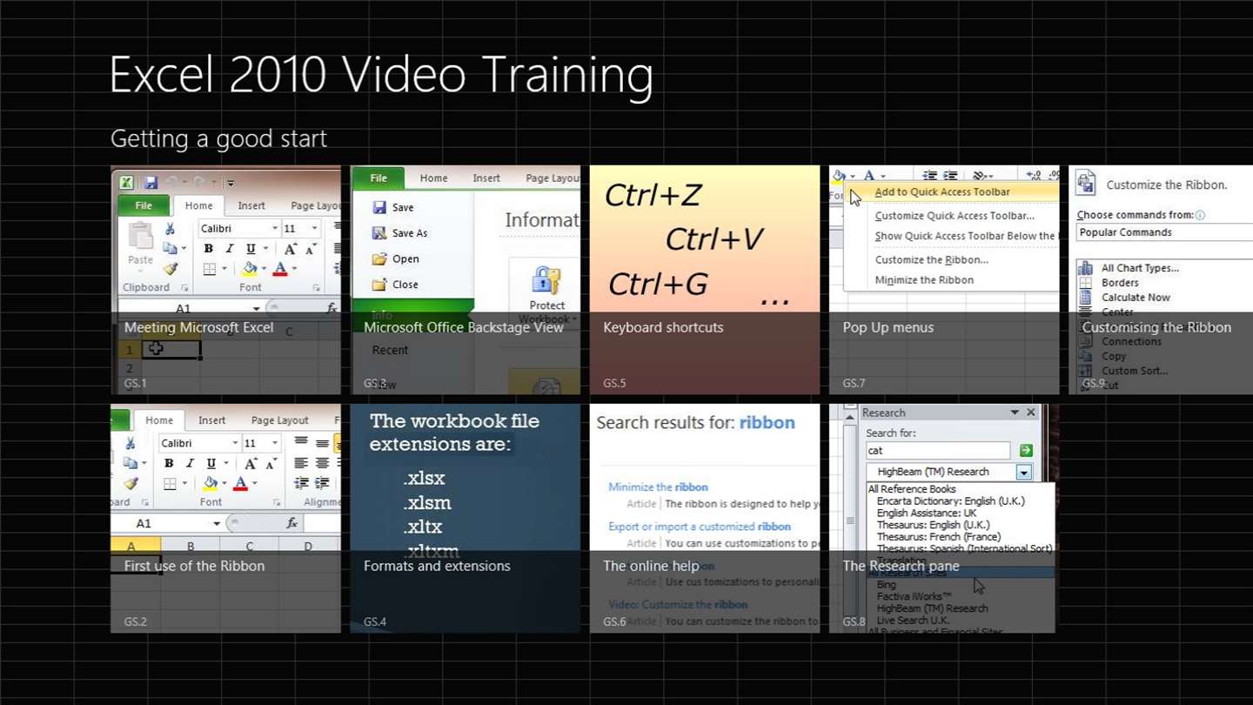Open The Research pane video tile
The height and width of the screenshot is (705, 1253).
tap(944, 518)
